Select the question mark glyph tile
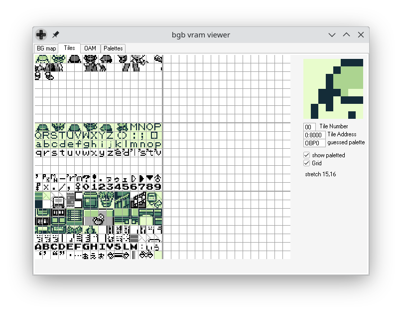Screen dimensions: 402x314 click(87, 178)
